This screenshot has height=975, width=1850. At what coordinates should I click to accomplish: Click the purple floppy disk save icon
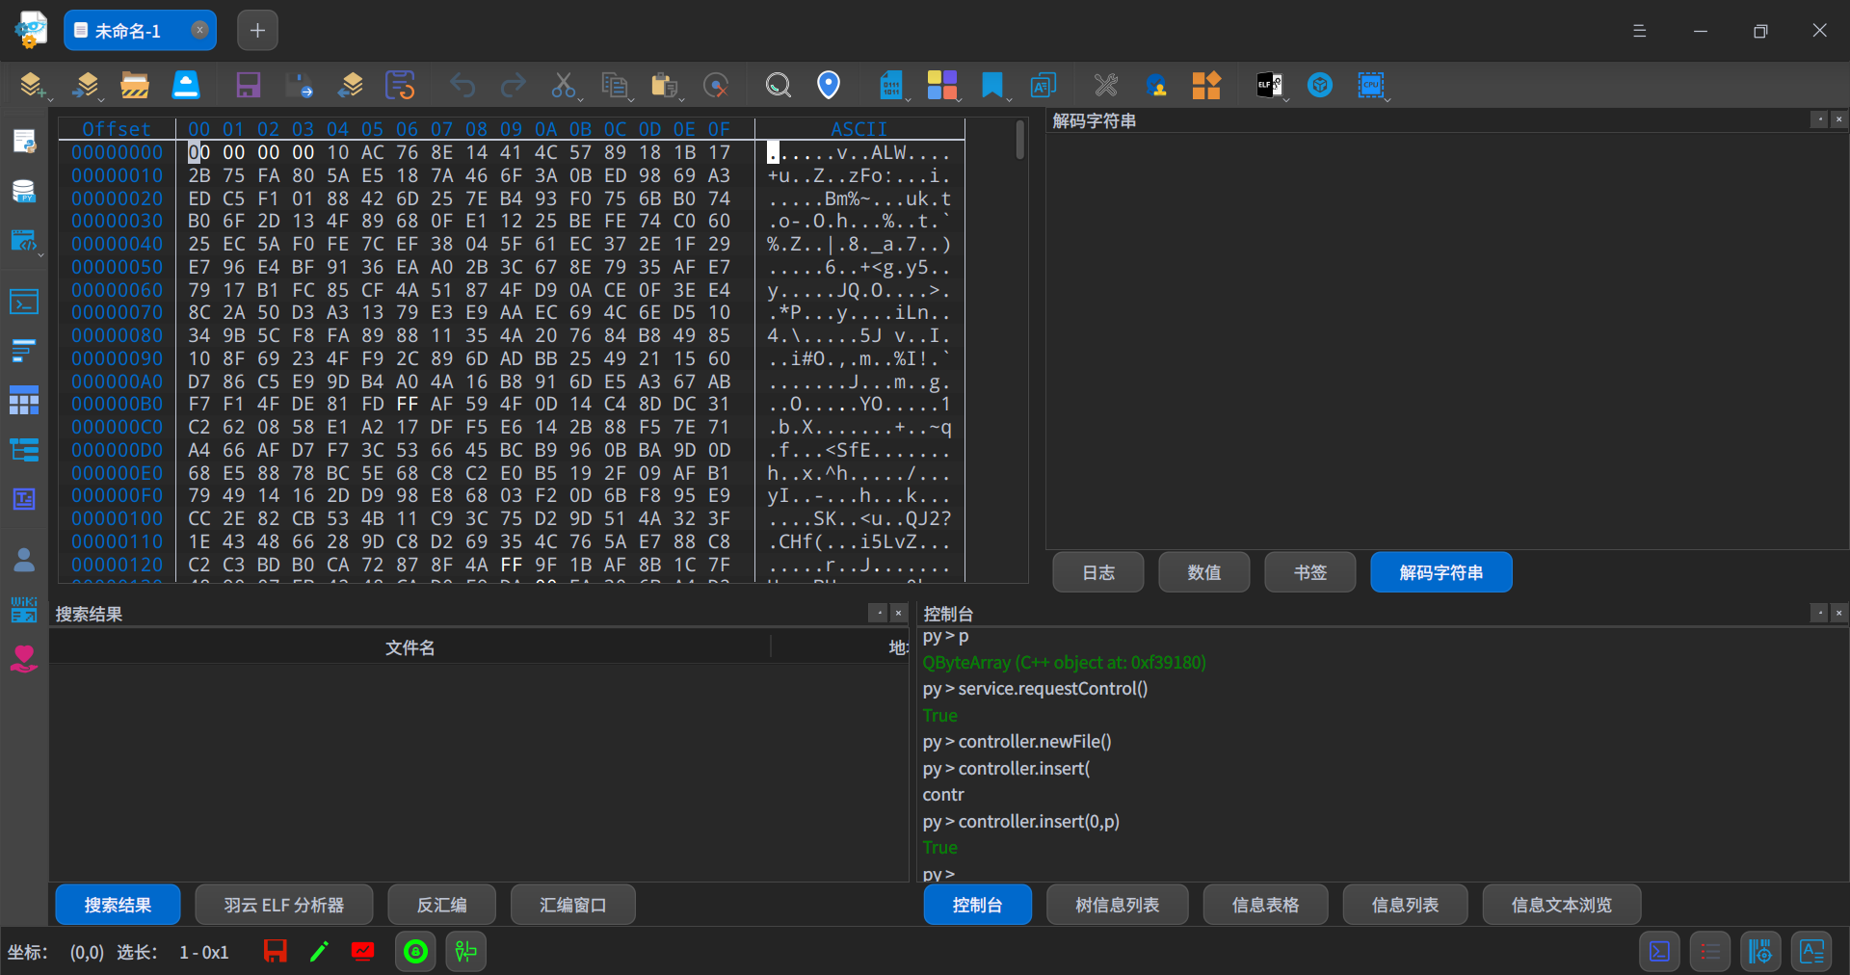pos(249,86)
